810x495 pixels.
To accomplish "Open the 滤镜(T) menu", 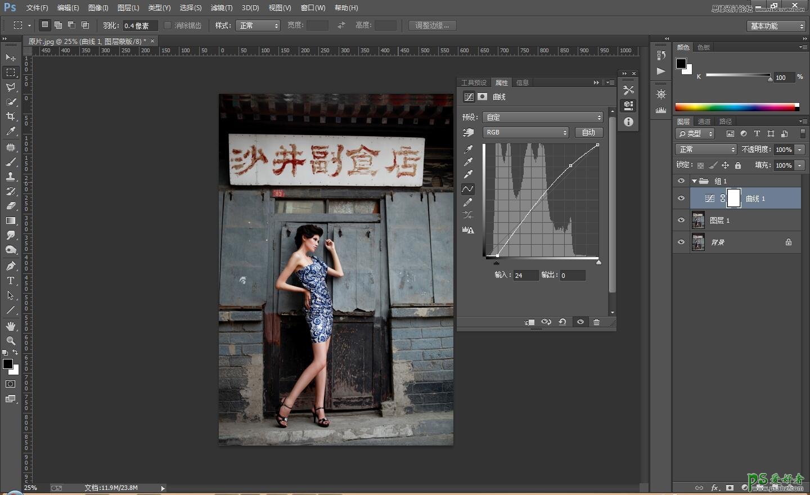I will tap(221, 8).
